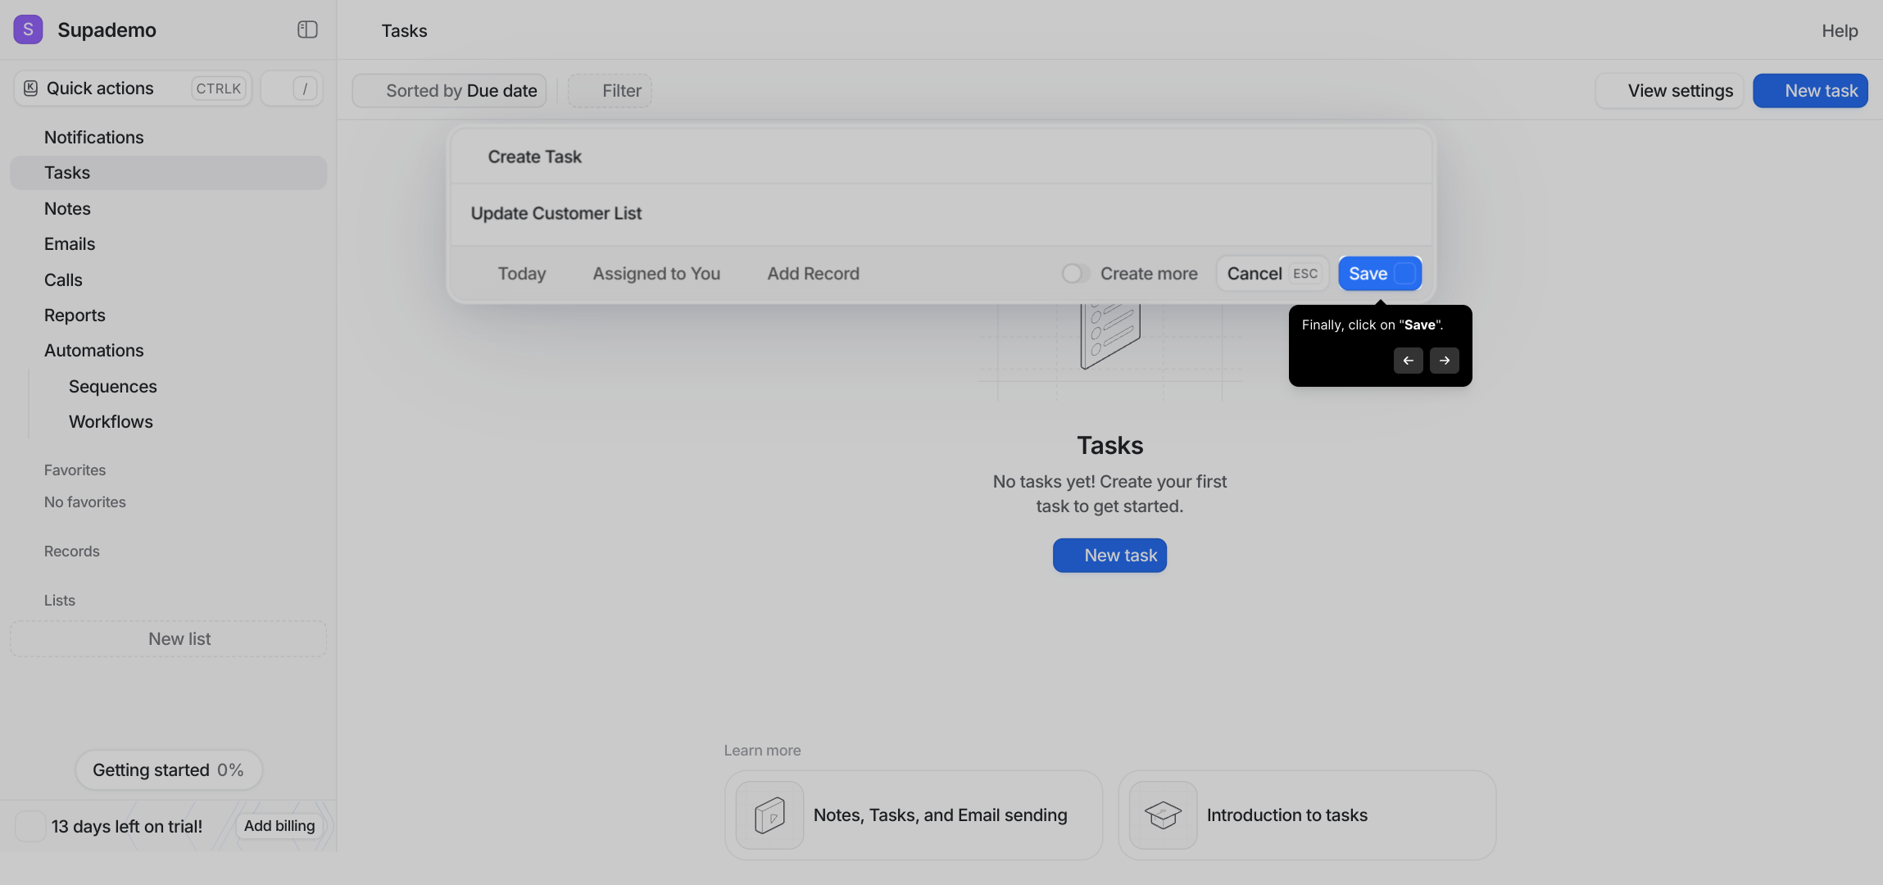Click Save in the Create Task dialog
Screen dimensions: 1883x885
coord(1380,274)
